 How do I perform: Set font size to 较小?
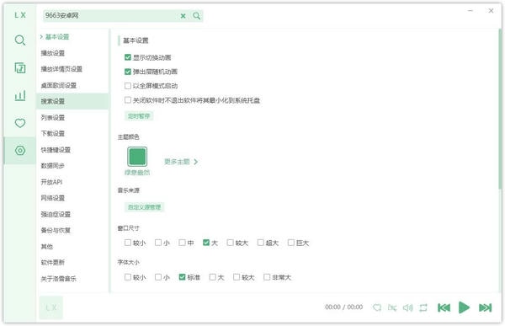(128, 277)
